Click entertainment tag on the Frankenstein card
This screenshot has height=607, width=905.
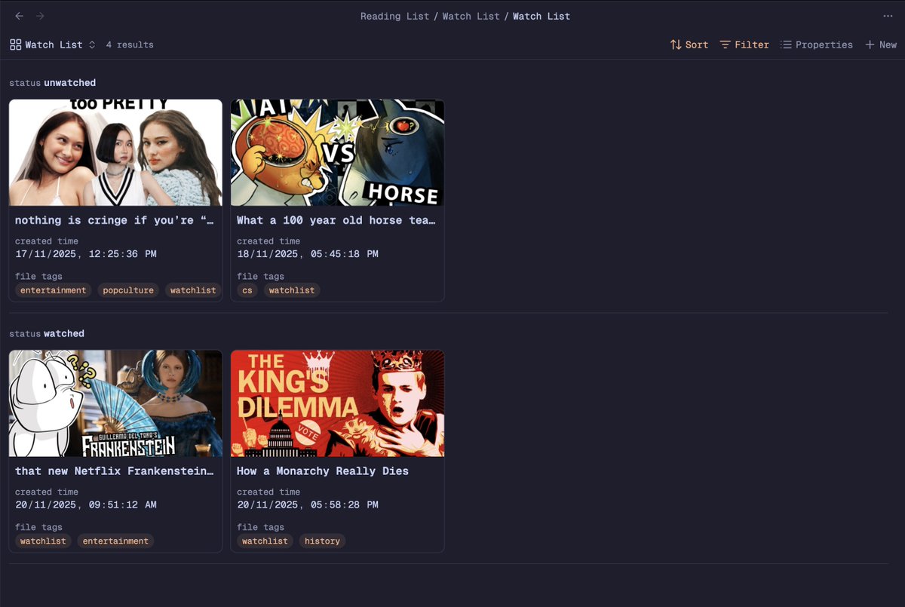coord(115,541)
